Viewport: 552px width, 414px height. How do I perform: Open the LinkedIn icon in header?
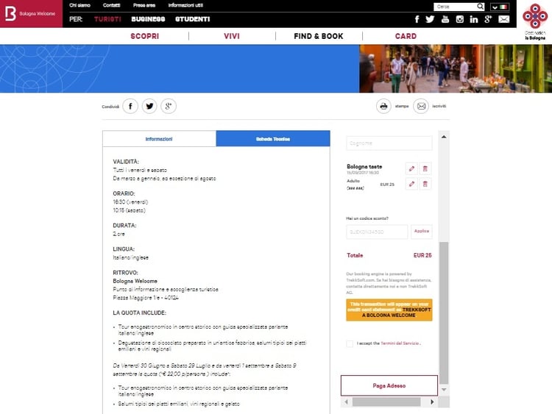474,19
